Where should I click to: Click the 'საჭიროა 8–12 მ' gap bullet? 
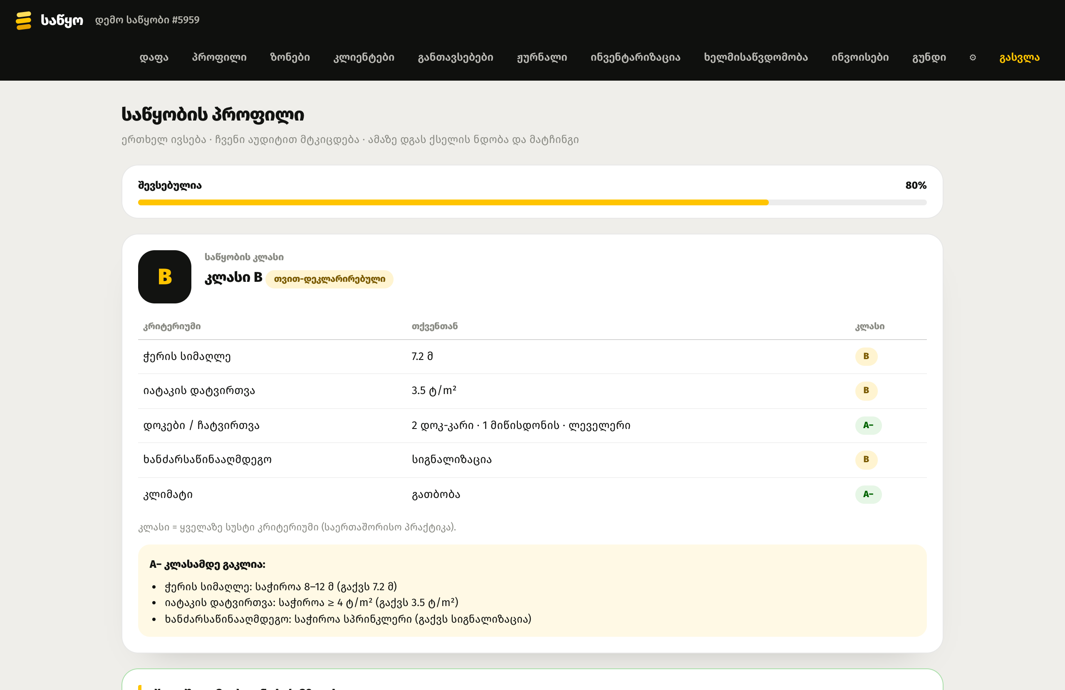[280, 586]
